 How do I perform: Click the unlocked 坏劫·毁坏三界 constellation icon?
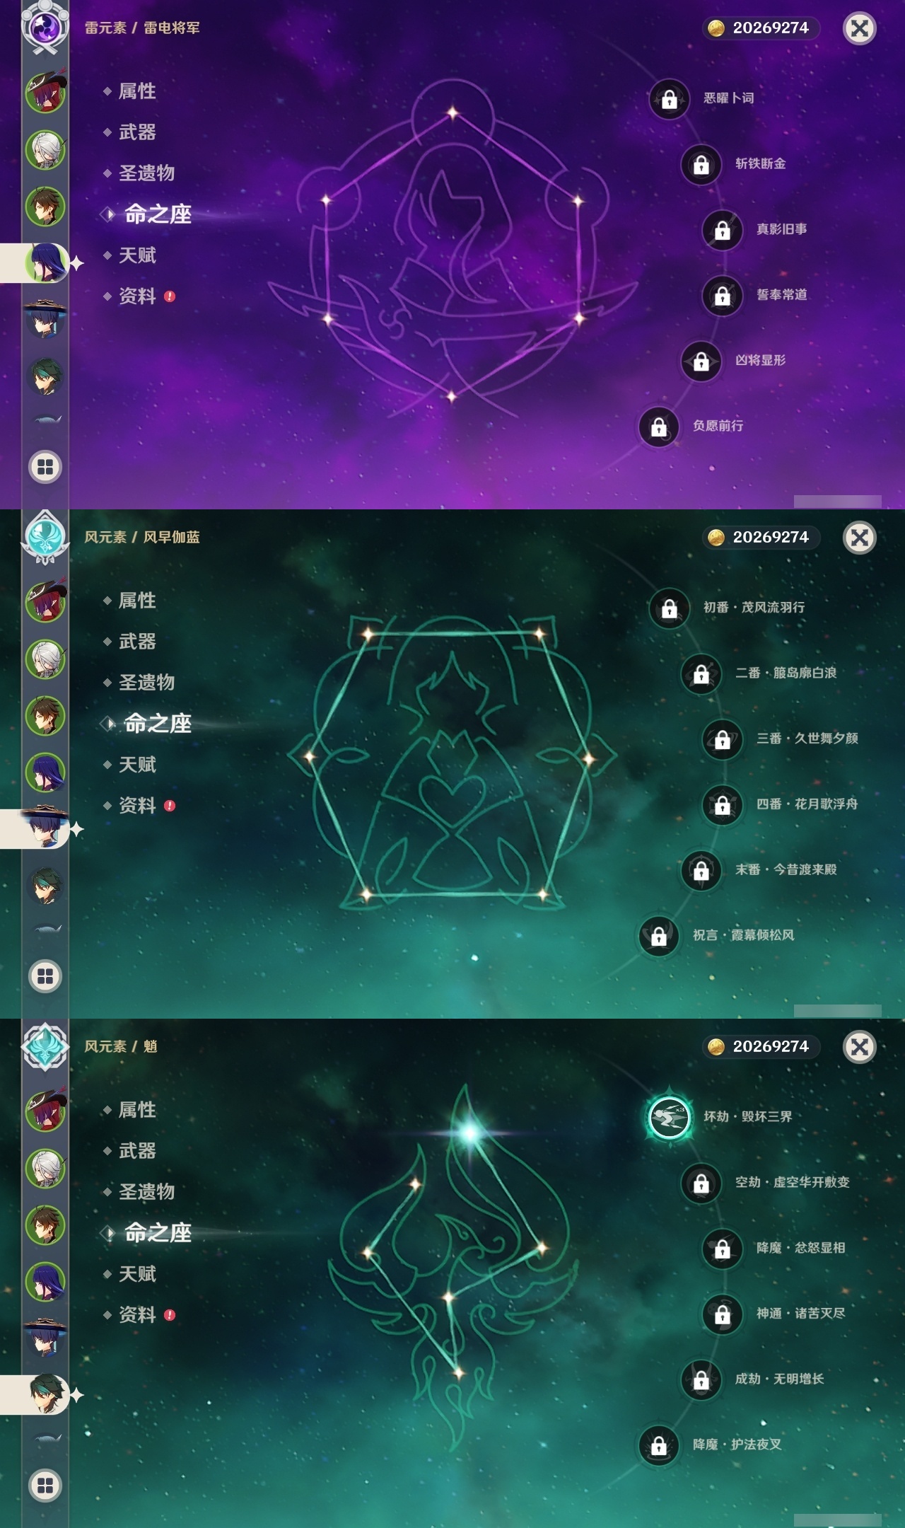(x=670, y=1118)
